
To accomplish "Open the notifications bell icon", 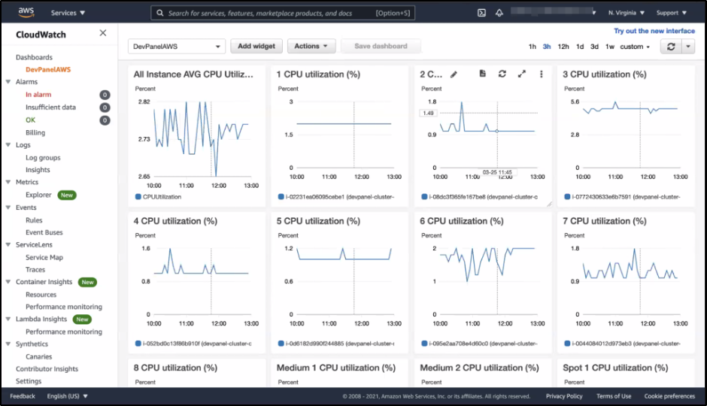I will (x=499, y=13).
